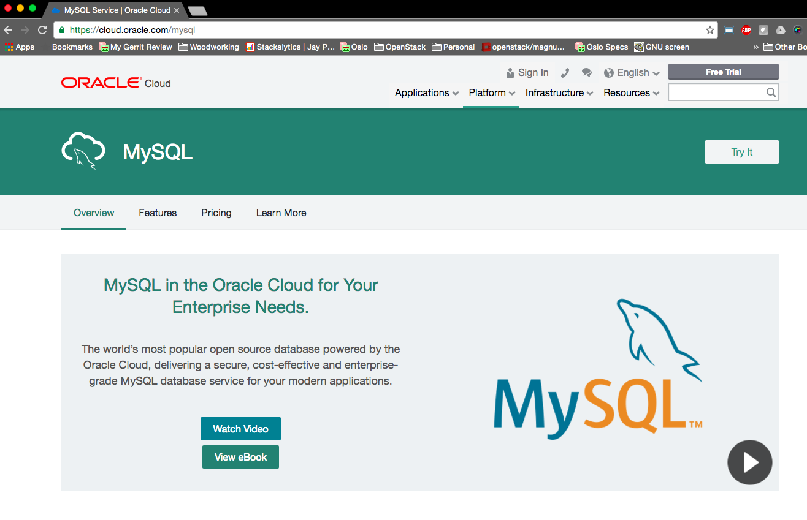Open the chat bubbles icon
Screen dimensions: 807x520
(587, 72)
